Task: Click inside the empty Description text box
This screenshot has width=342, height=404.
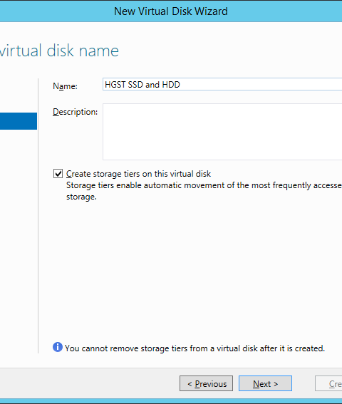Action: tap(222, 132)
